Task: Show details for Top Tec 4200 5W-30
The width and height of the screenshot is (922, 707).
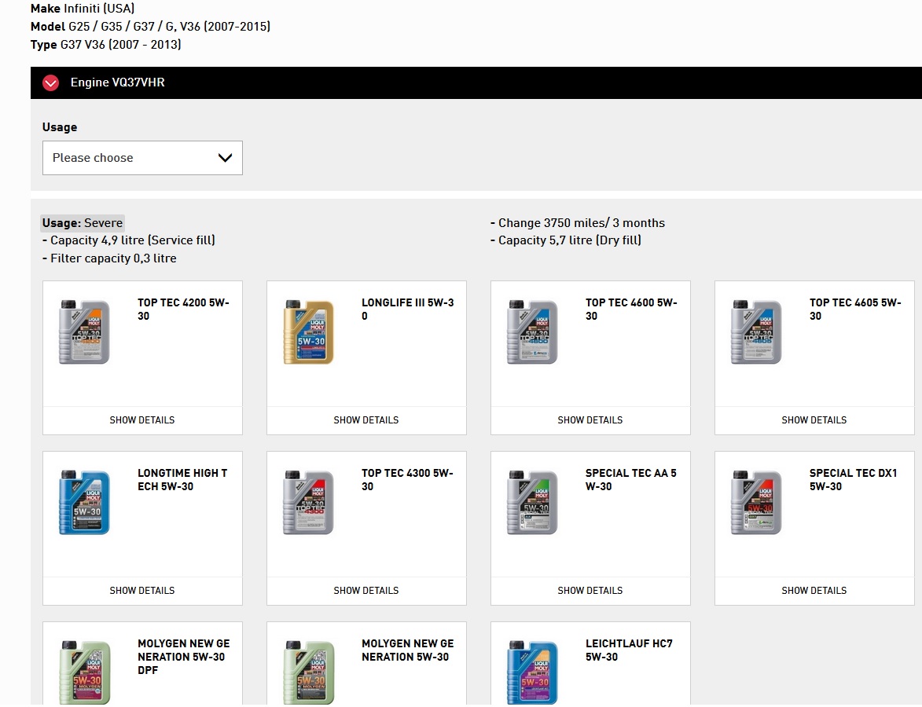Action: coord(142,420)
